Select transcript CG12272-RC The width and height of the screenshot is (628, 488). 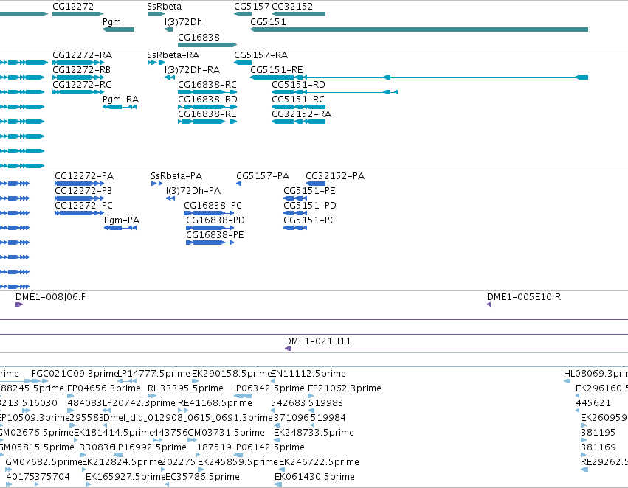(78, 92)
